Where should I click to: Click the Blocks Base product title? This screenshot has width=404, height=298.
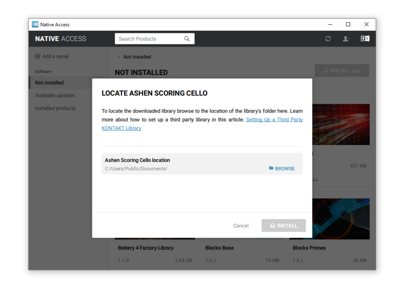pos(220,248)
